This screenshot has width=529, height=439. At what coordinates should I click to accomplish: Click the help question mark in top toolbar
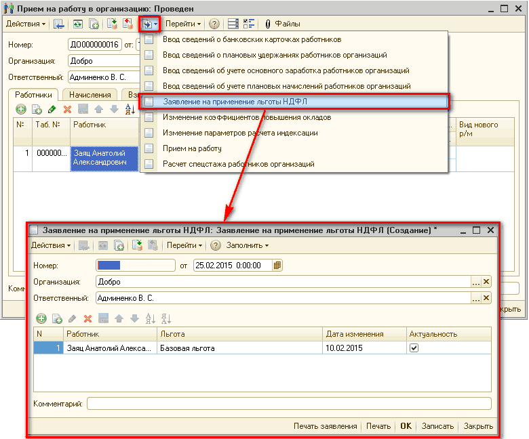[x=214, y=24]
